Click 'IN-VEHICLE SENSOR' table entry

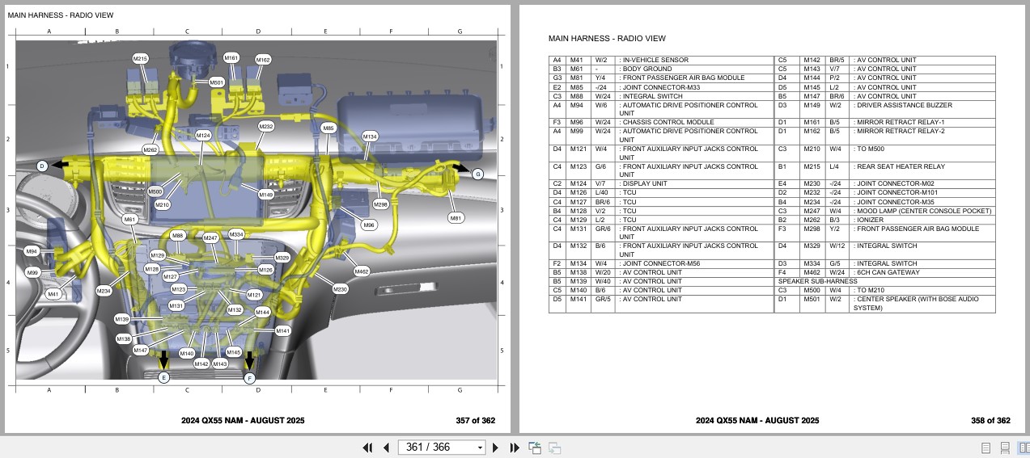[655, 60]
